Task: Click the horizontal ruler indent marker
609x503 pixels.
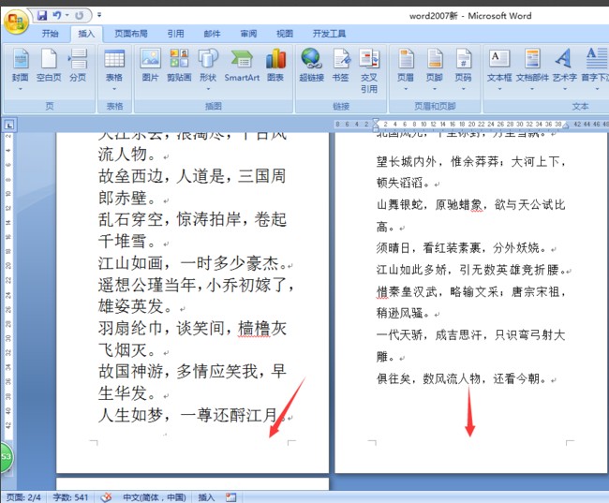Action: pyautogui.click(x=375, y=125)
